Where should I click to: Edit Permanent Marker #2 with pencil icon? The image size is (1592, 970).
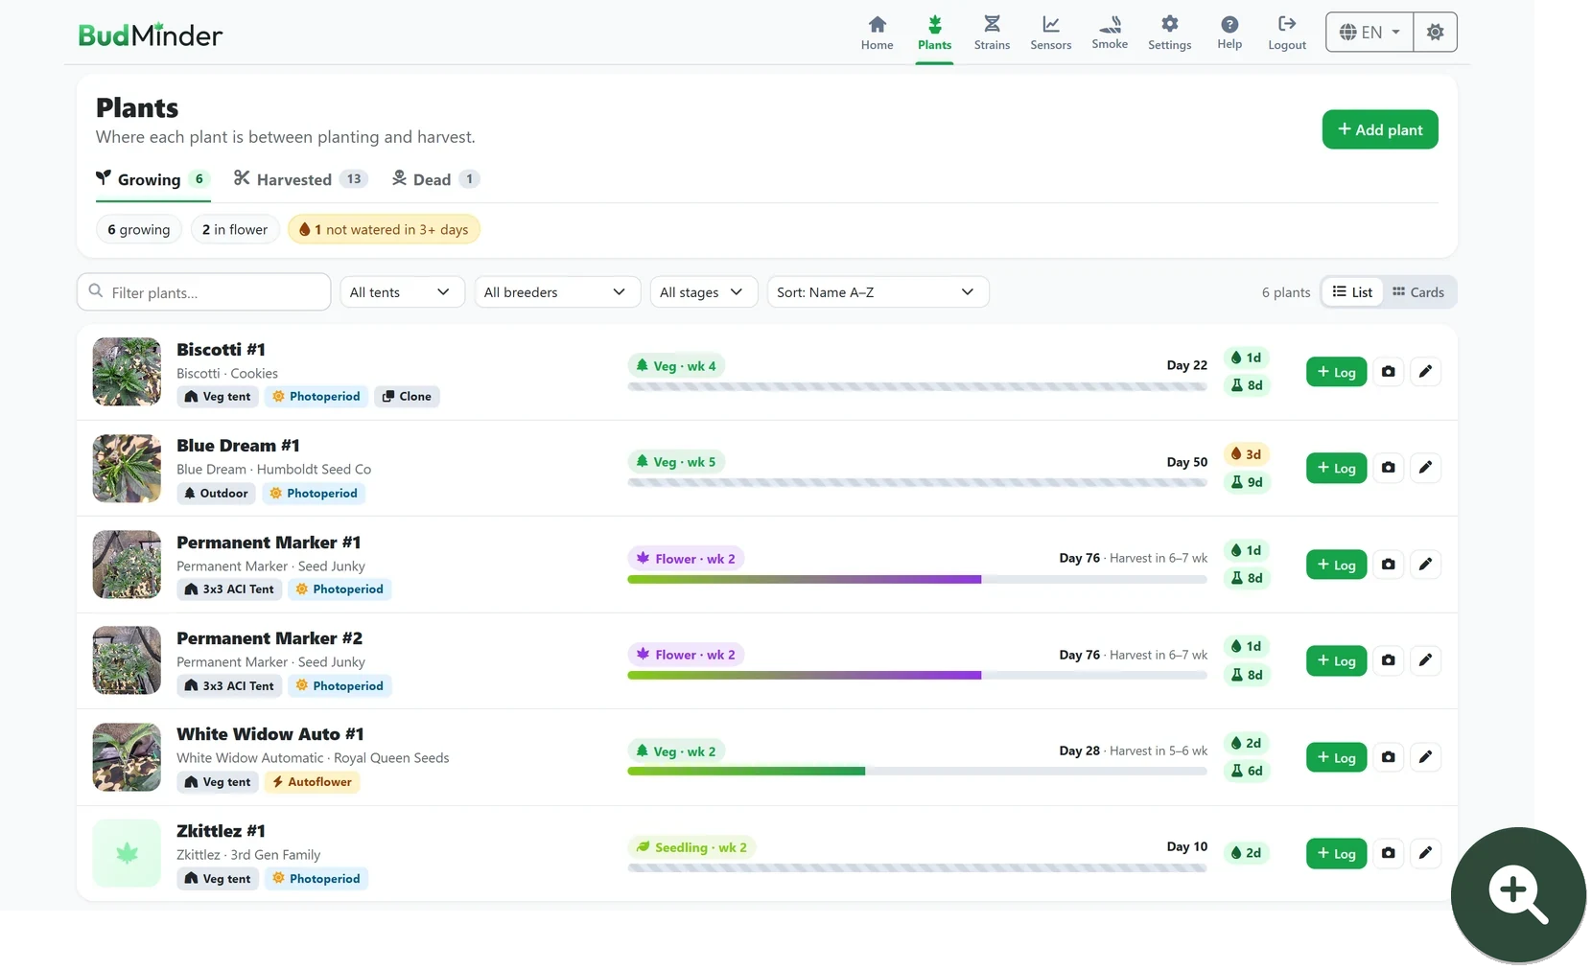click(1425, 660)
